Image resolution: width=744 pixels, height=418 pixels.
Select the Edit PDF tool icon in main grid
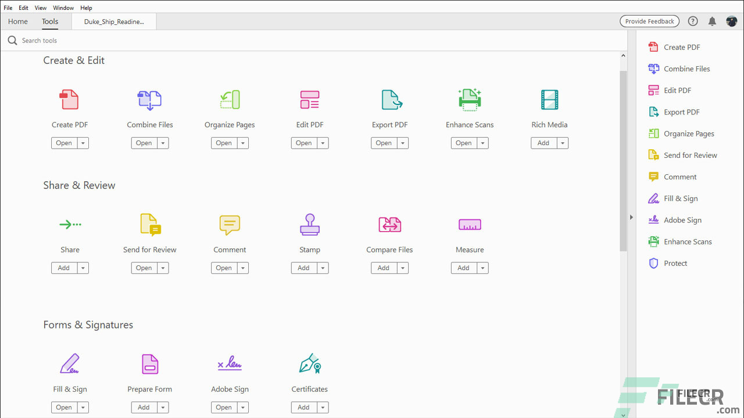pos(309,100)
